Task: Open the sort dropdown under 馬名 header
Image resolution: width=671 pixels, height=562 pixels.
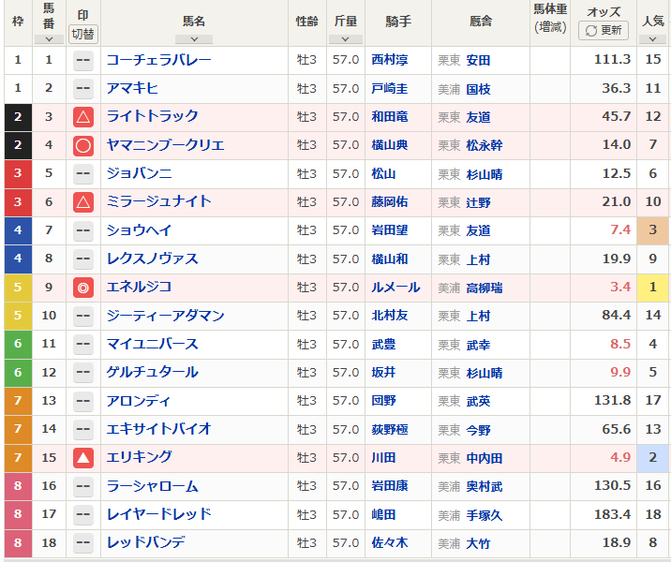Action: [194, 38]
